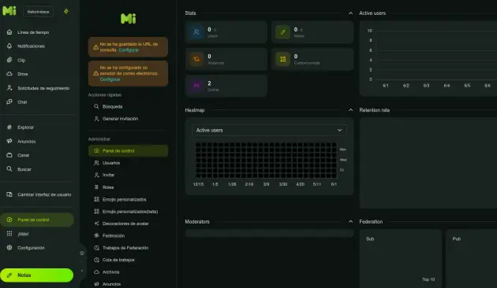
Task: Click Anuncios megaphone in main sidebar
Action: coord(9,141)
